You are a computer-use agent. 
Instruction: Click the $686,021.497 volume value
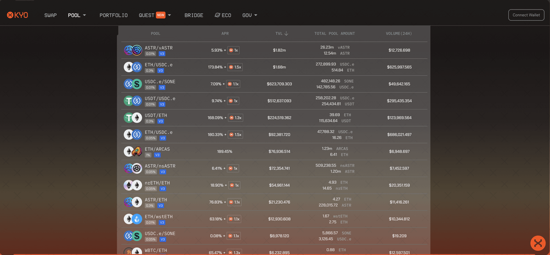click(399, 135)
